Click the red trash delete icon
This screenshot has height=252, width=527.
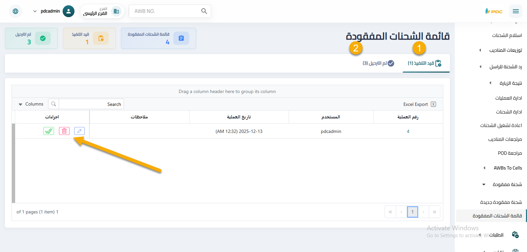click(64, 131)
